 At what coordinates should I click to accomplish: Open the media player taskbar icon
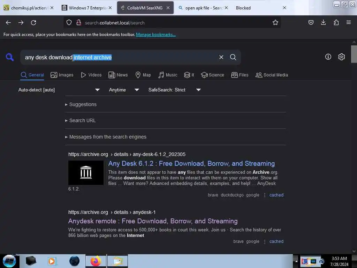click(52, 261)
